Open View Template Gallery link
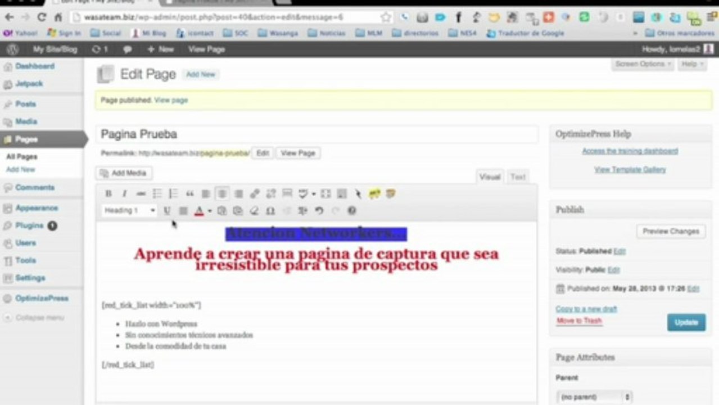This screenshot has width=719, height=405. [x=630, y=169]
